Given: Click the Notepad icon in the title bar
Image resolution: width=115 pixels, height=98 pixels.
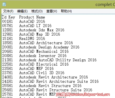Looking at the screenshot, I should pyautogui.click(x=4, y=4).
